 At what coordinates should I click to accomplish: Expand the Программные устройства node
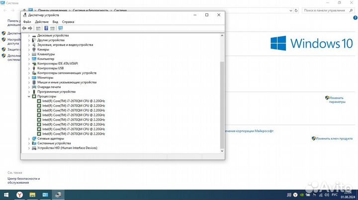29,92
